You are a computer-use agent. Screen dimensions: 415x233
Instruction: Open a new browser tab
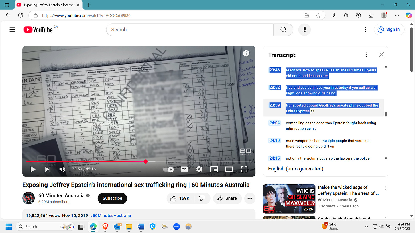89,5
